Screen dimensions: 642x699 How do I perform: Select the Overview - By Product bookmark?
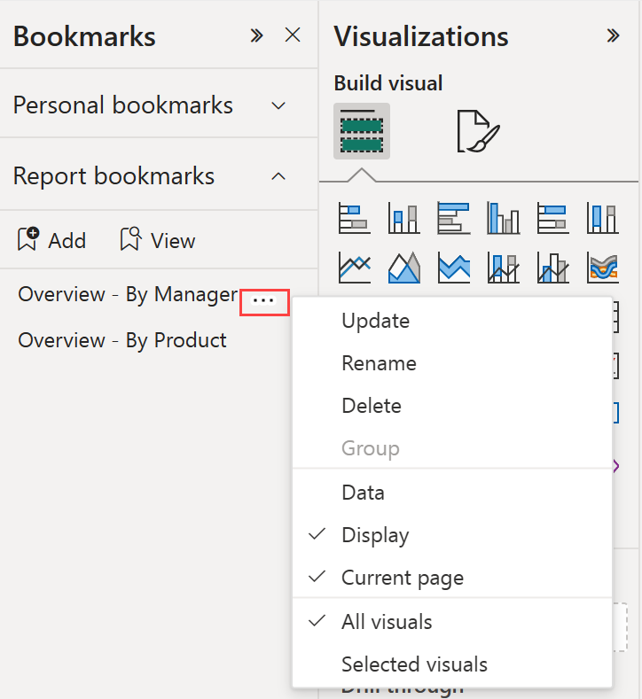click(122, 340)
